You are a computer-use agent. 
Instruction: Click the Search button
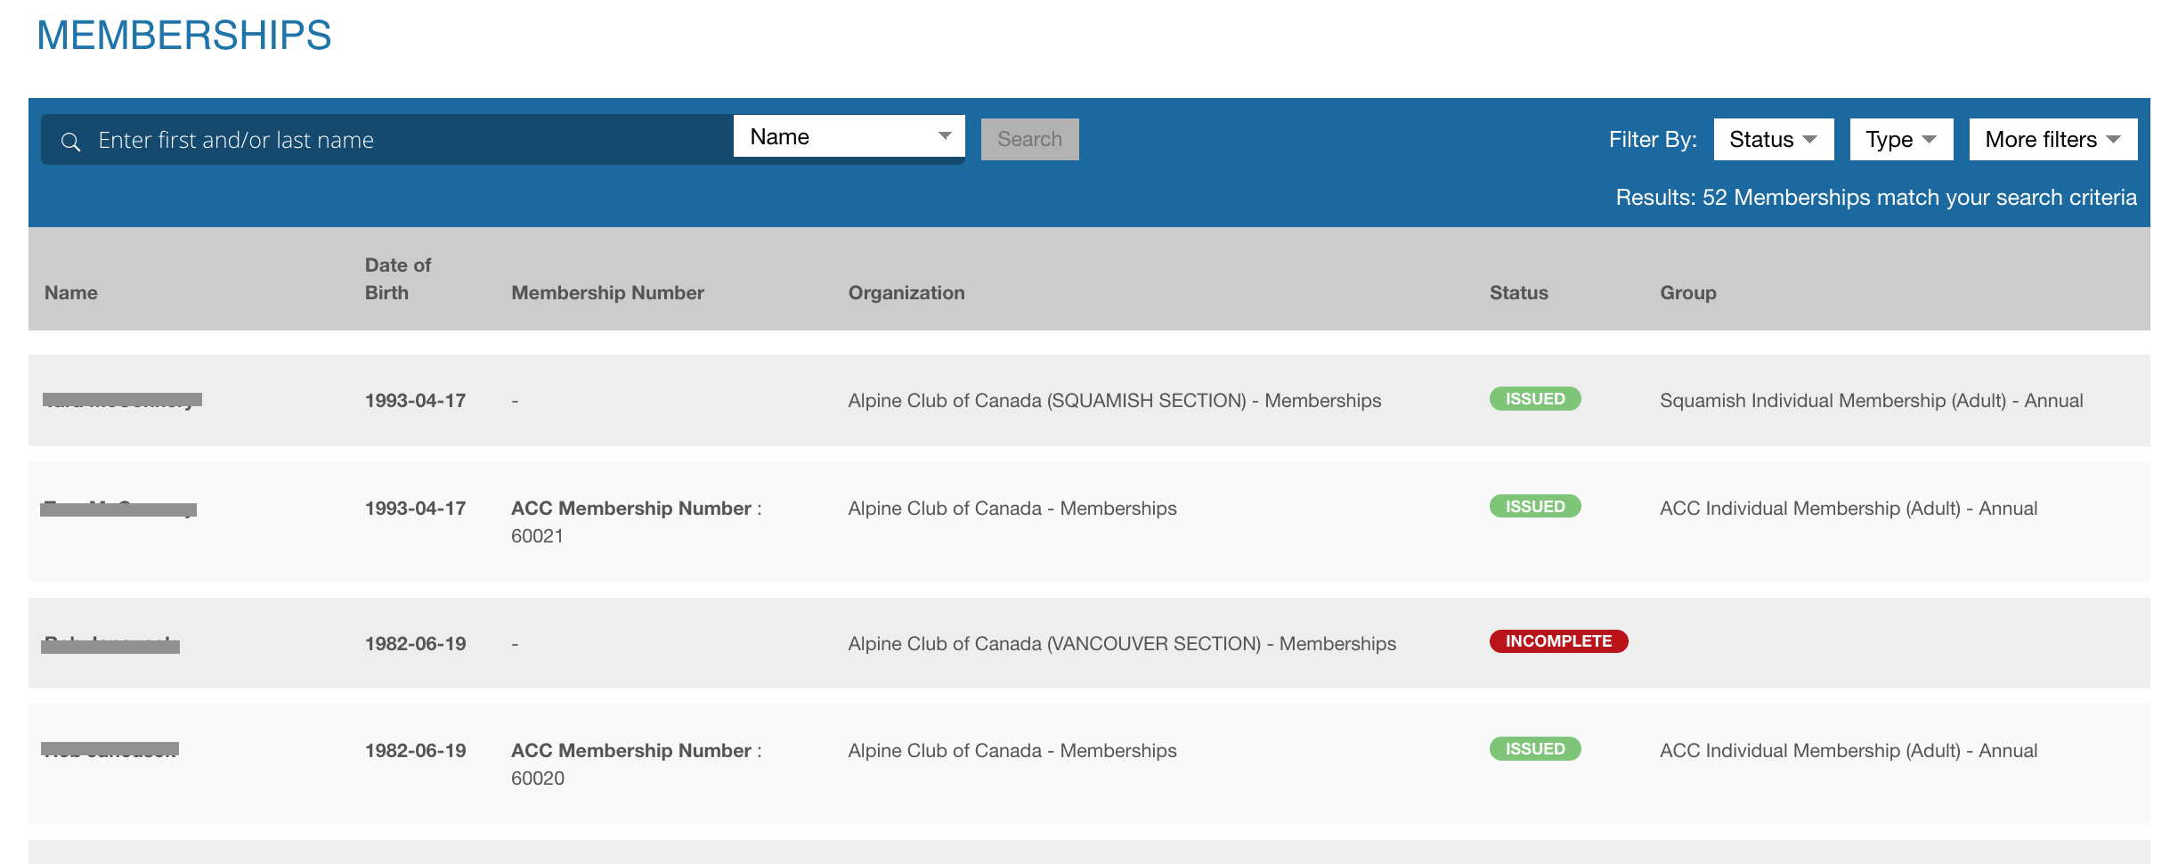click(1030, 139)
